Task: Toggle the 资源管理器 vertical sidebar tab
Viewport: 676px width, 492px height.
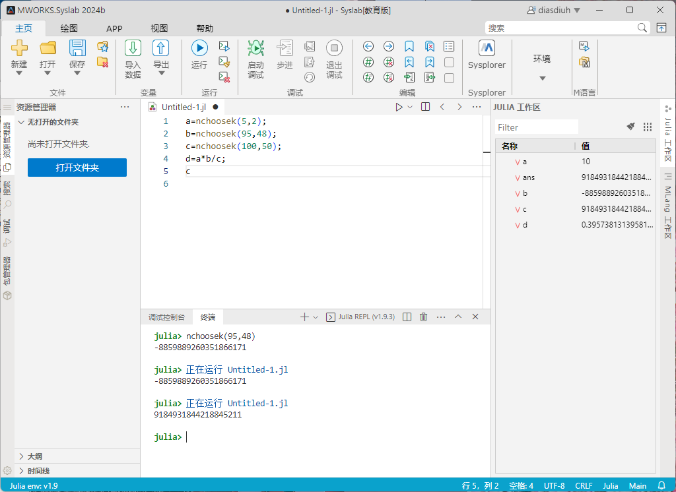Action: pyautogui.click(x=7, y=146)
